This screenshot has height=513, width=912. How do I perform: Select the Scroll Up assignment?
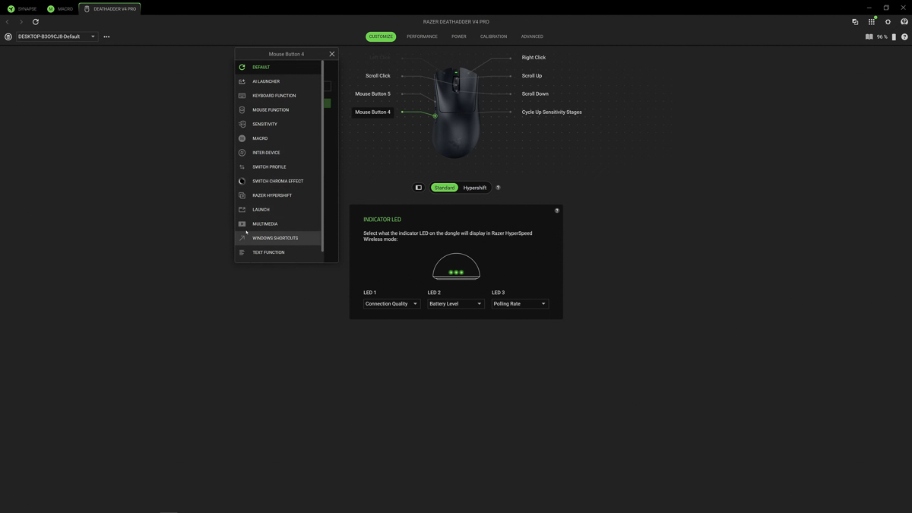click(x=532, y=76)
